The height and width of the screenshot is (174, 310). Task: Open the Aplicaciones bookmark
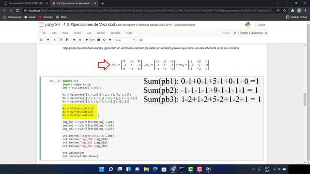coord(12,17)
